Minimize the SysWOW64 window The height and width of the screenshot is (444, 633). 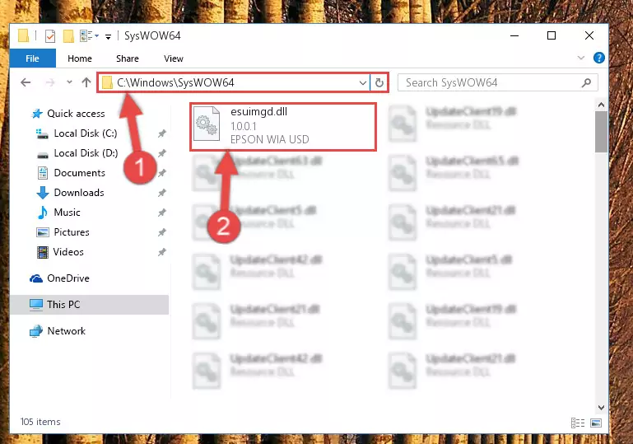pos(514,35)
